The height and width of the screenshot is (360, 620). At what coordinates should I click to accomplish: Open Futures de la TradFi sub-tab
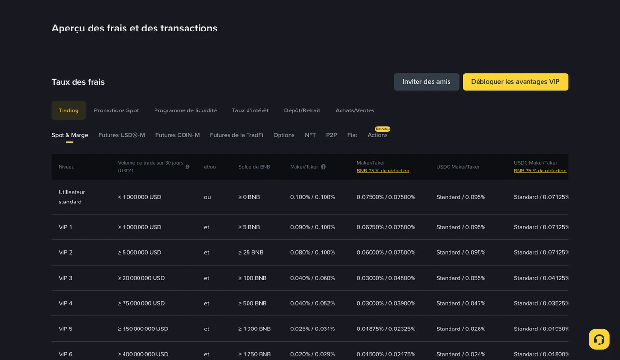coord(236,135)
